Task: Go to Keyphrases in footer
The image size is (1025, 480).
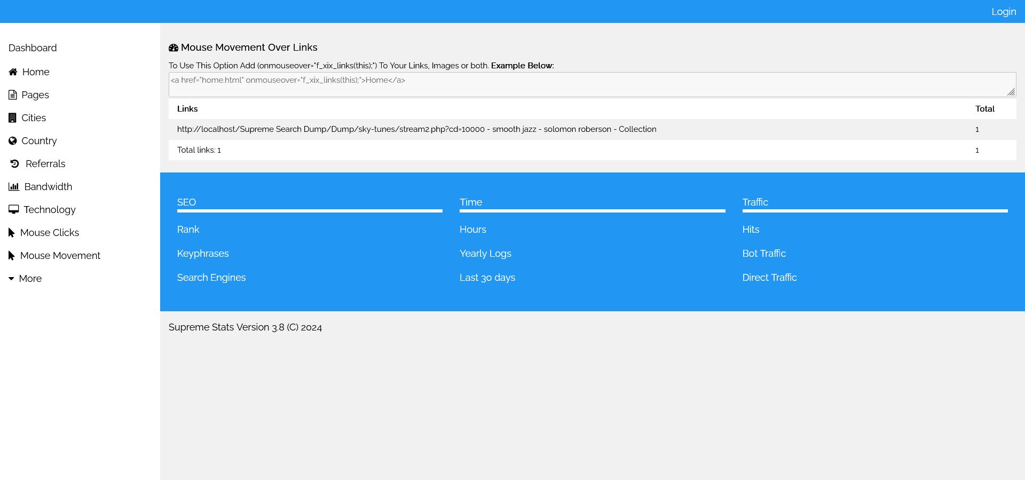Action: click(203, 254)
